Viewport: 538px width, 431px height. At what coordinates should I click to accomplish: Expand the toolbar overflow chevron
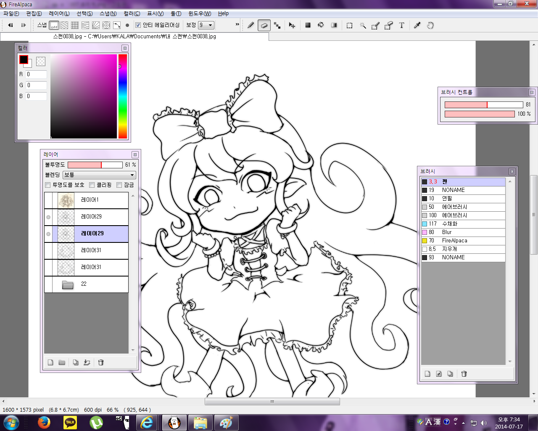click(237, 24)
